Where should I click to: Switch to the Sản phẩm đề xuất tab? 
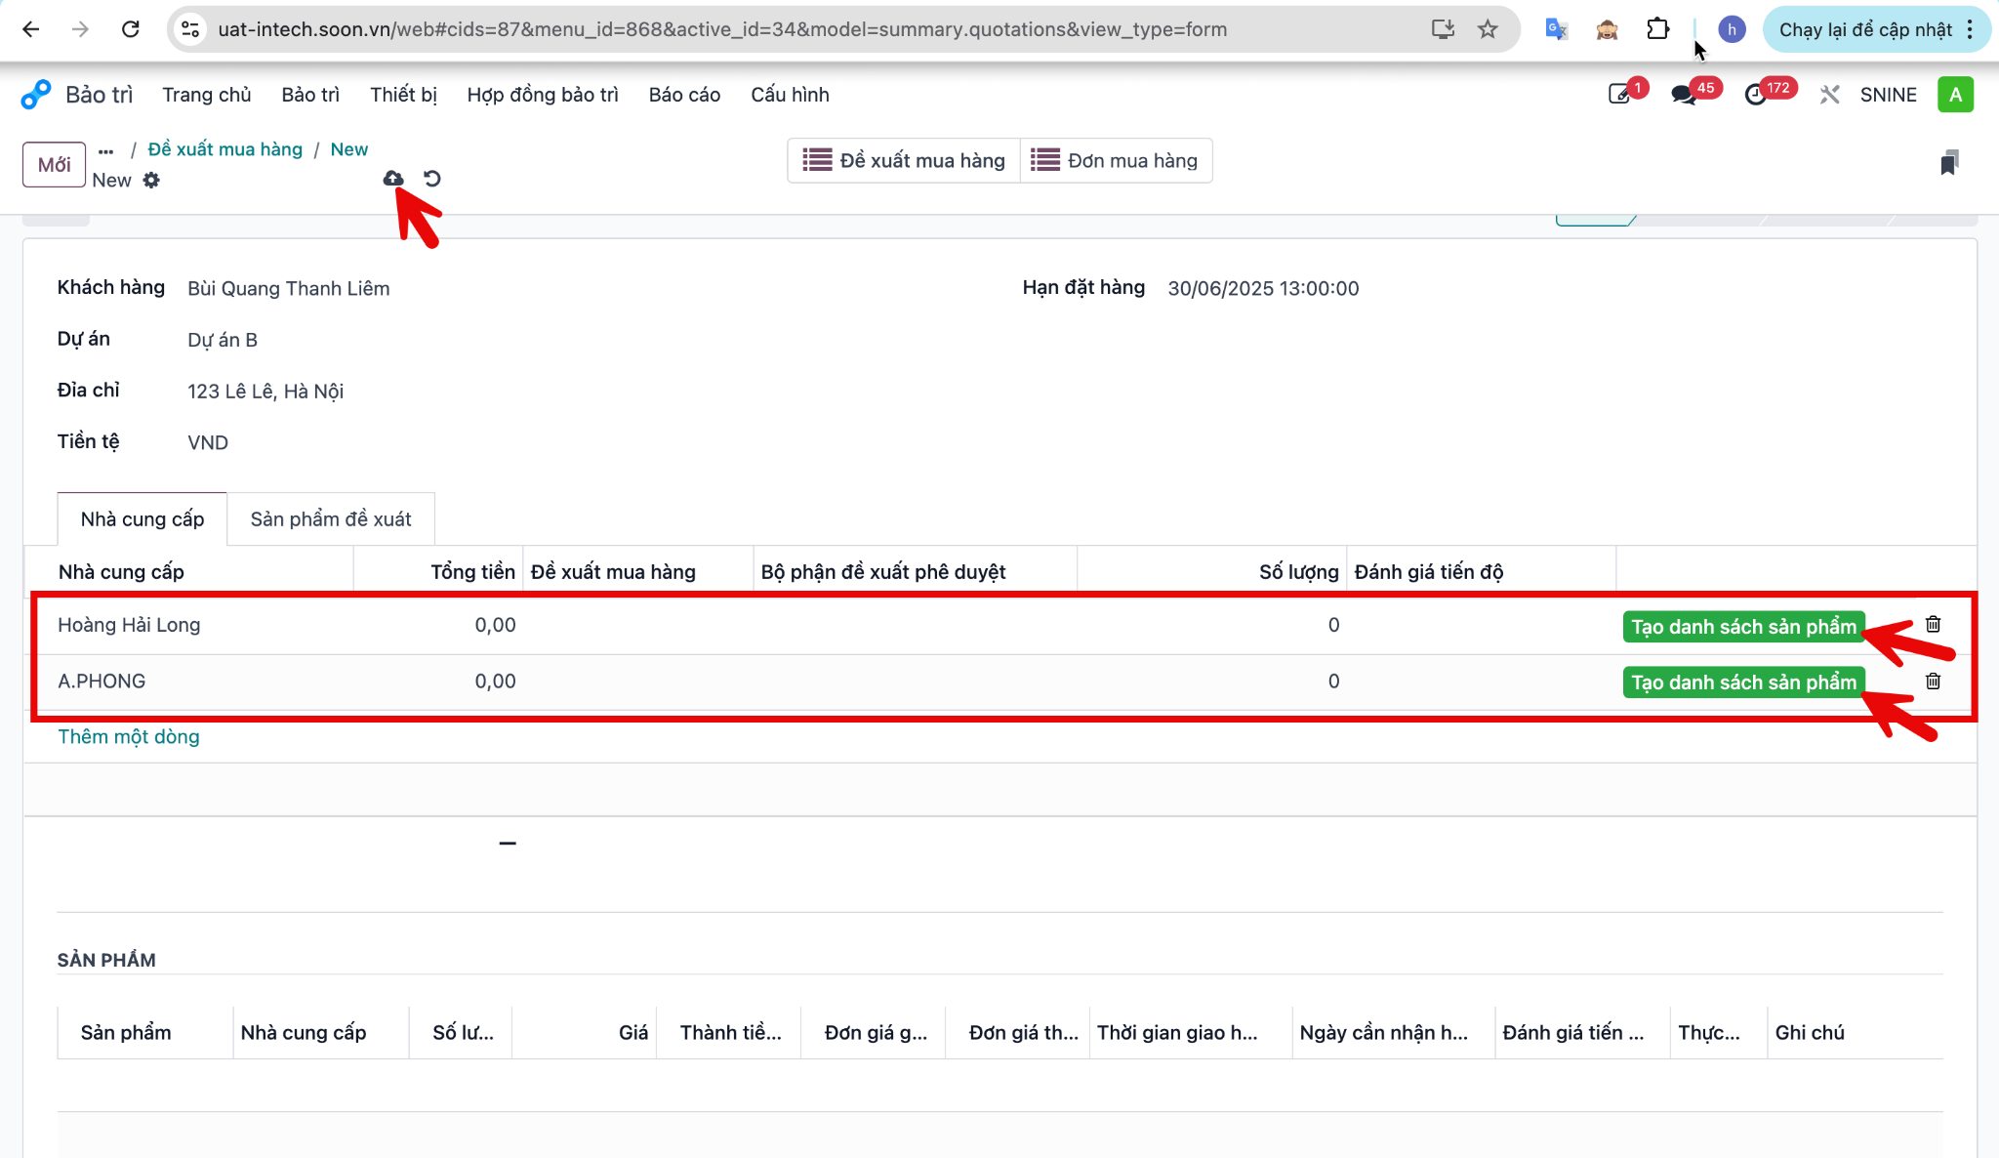(331, 519)
